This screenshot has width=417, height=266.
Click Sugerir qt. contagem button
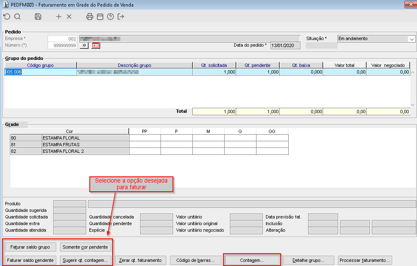(x=85, y=261)
